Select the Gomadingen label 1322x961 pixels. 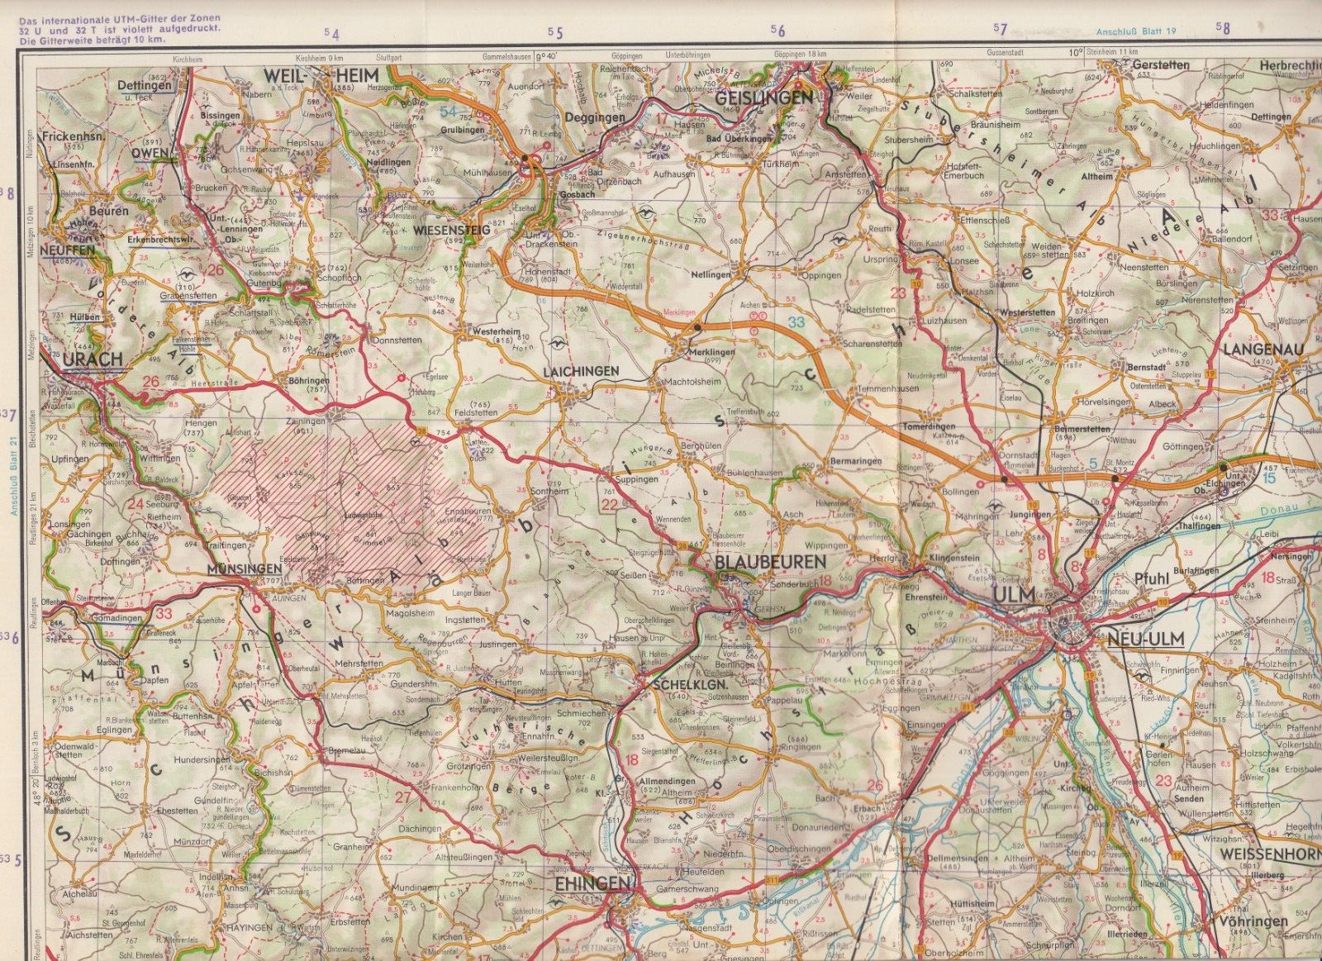[116, 617]
